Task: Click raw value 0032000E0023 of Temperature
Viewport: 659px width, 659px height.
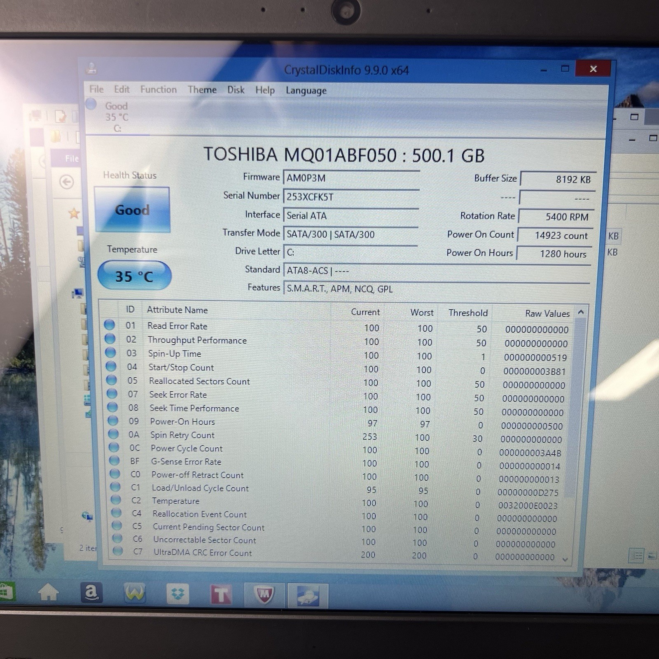Action: click(x=528, y=505)
